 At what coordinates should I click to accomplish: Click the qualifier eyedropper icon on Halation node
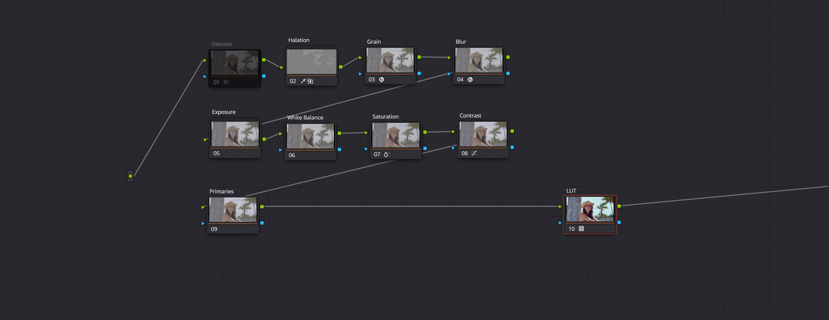tap(303, 81)
